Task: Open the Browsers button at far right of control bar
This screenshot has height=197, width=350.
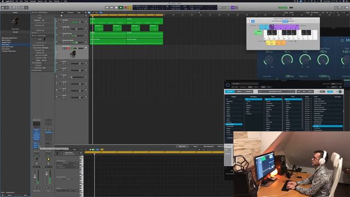Action: coord(347,8)
